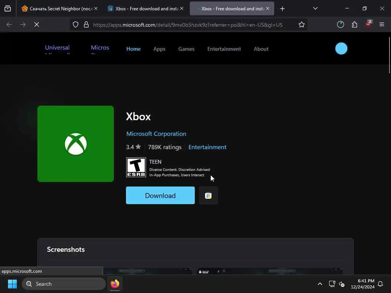Click the page vertical scrollbar
Viewport: 391px width, 293px height.
click(389, 55)
